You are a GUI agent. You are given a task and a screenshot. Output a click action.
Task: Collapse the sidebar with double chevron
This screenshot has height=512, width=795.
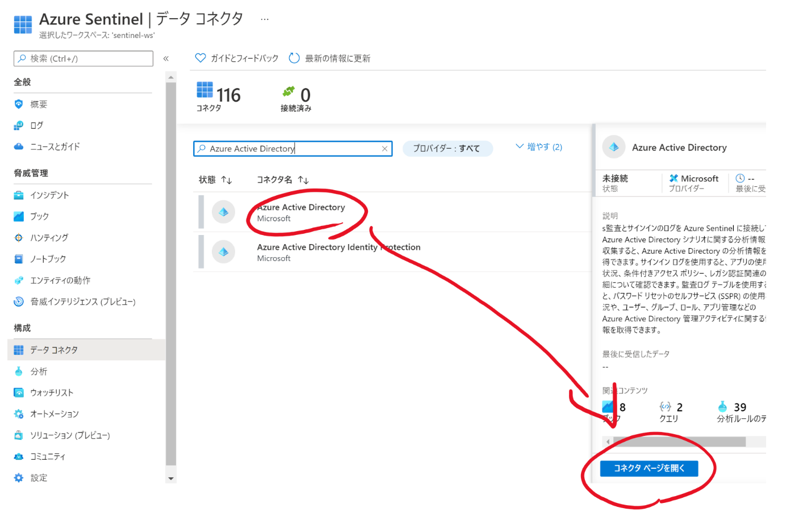point(166,58)
